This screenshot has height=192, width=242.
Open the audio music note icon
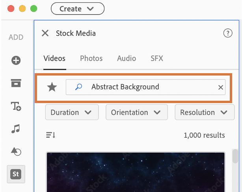coord(16,128)
